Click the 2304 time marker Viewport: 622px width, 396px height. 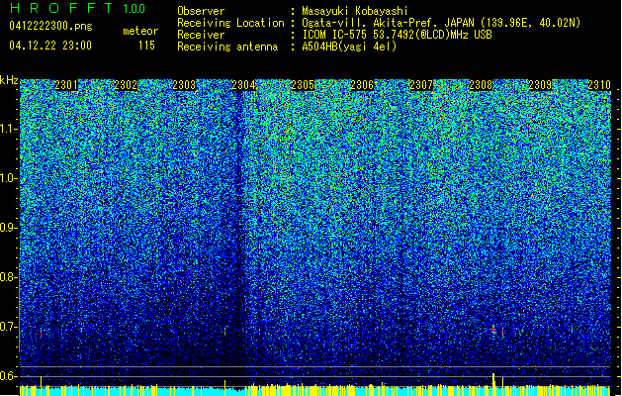(243, 85)
